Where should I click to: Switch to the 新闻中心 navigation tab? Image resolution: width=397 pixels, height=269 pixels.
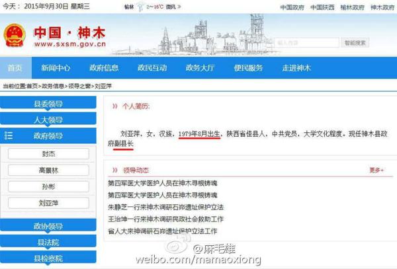point(56,68)
